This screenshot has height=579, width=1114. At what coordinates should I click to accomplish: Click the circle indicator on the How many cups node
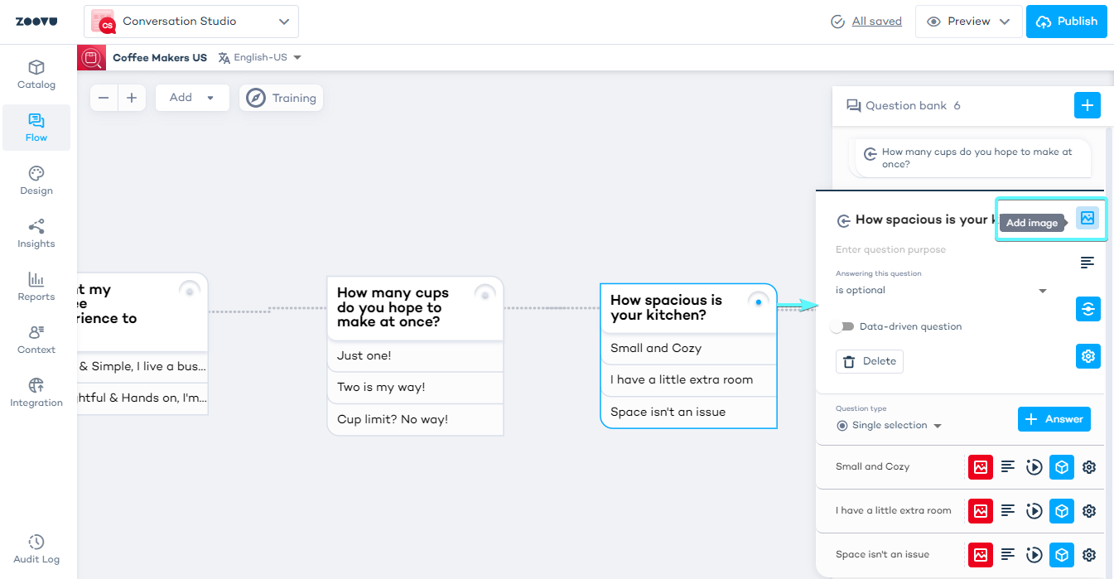click(485, 294)
